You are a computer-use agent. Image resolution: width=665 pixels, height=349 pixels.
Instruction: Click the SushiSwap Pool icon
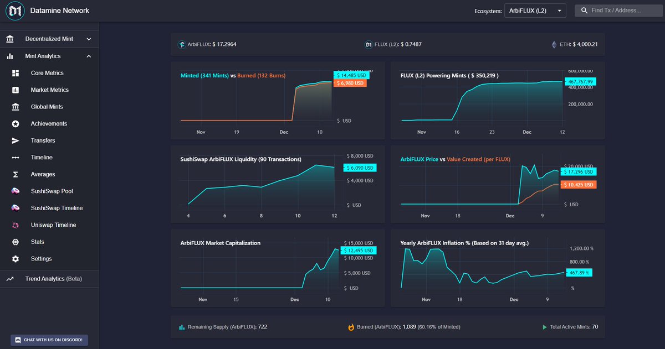(x=16, y=191)
